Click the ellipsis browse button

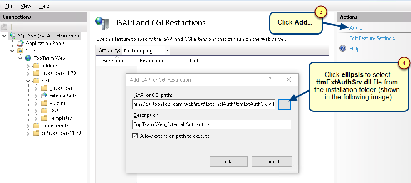(x=285, y=105)
